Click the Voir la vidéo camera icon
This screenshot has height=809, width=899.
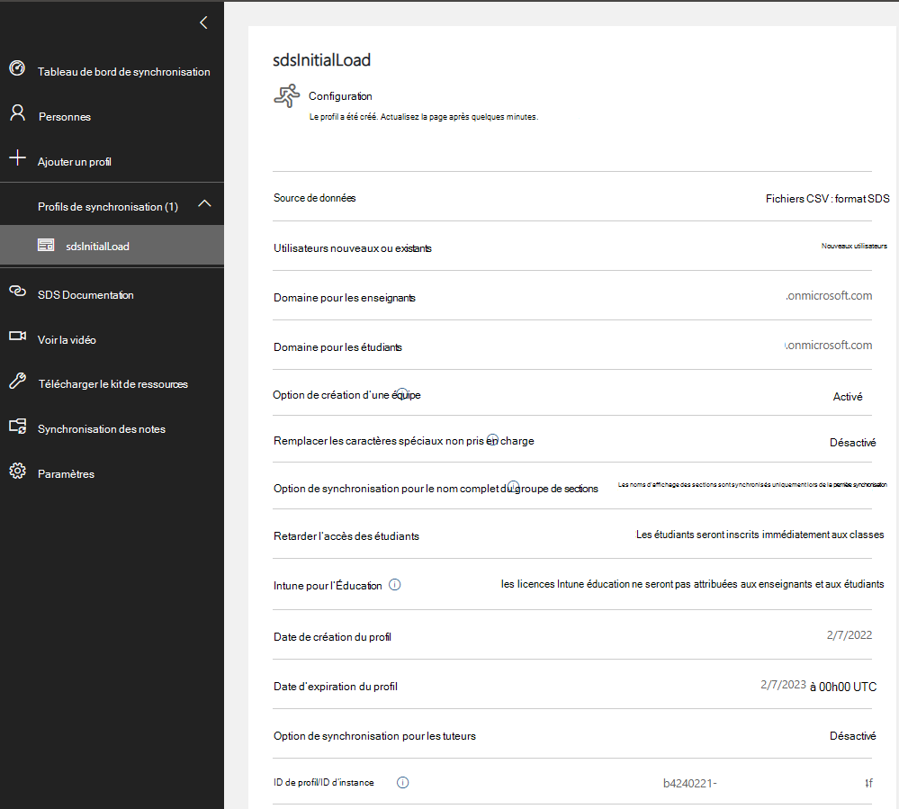click(16, 337)
